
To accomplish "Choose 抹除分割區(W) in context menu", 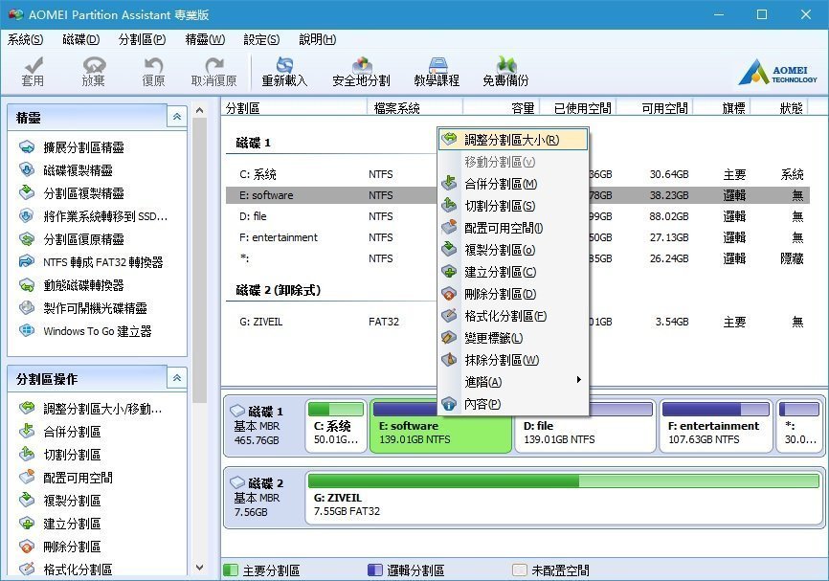I will (x=513, y=361).
